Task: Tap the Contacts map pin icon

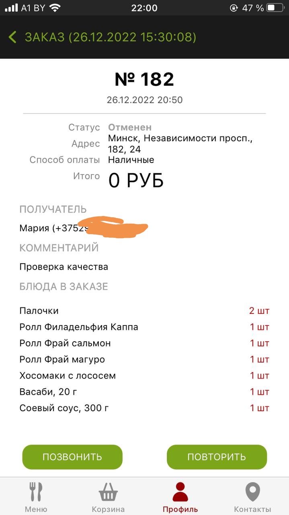Action: tap(252, 492)
